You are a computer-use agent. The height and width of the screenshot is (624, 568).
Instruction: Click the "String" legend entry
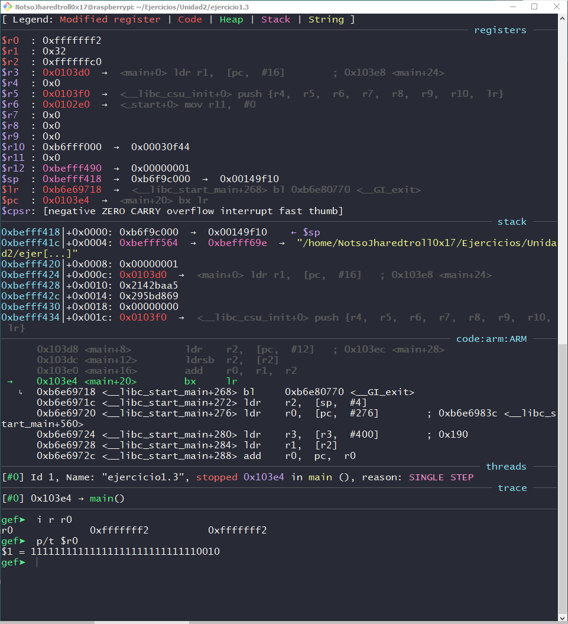pyautogui.click(x=326, y=19)
